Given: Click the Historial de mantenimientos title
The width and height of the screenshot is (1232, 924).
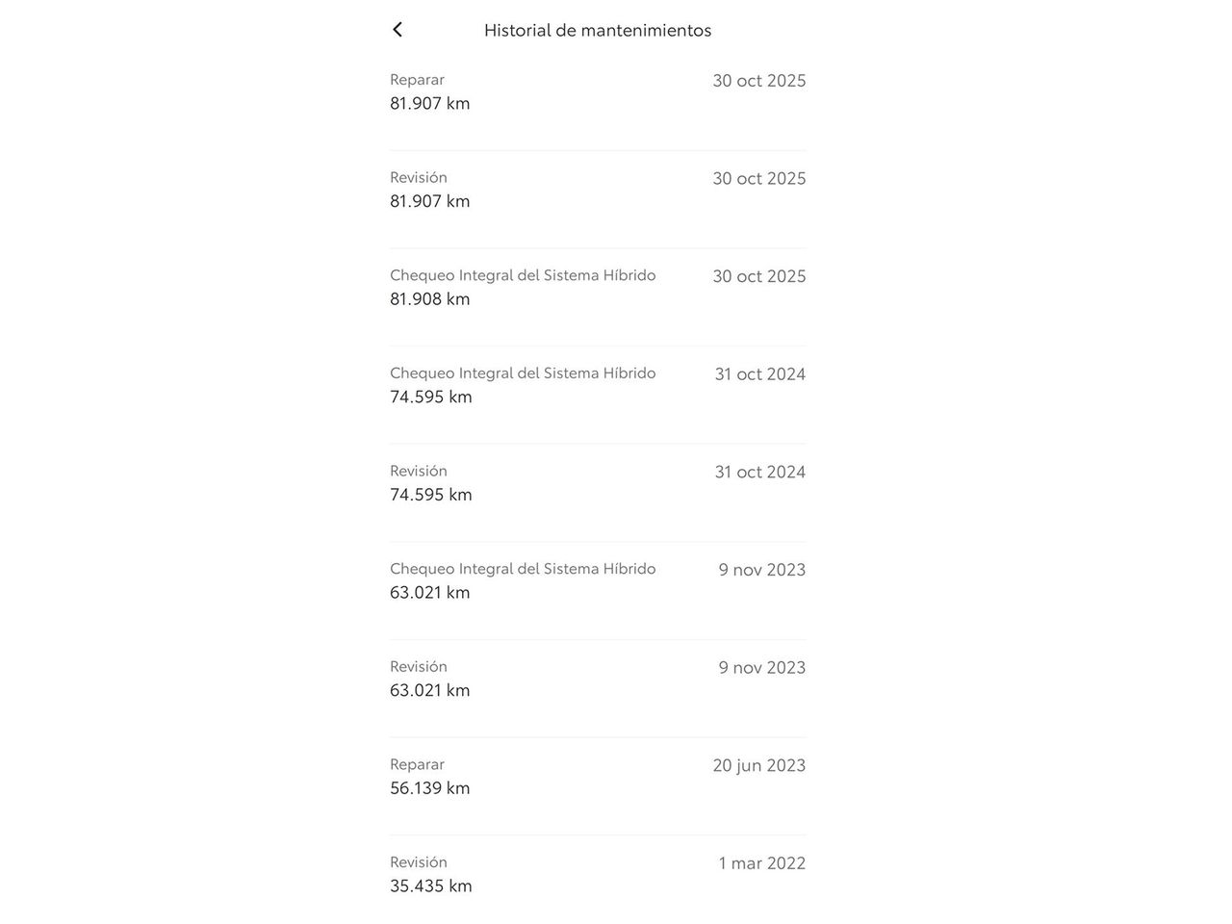Looking at the screenshot, I should [x=598, y=30].
